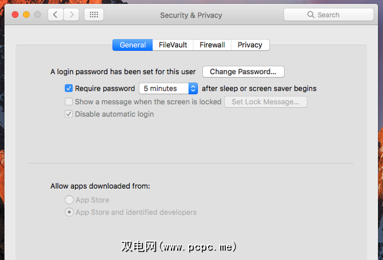Select App Store and identified developers
Image resolution: width=383 pixels, height=260 pixels.
(x=69, y=212)
